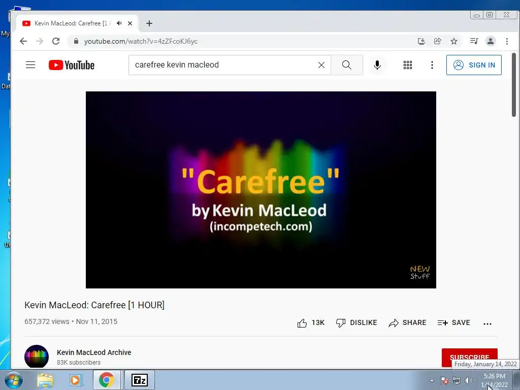This screenshot has height=390, width=520.
Task: Subscribe to Kevin MacLeod Archive
Action: 469,357
